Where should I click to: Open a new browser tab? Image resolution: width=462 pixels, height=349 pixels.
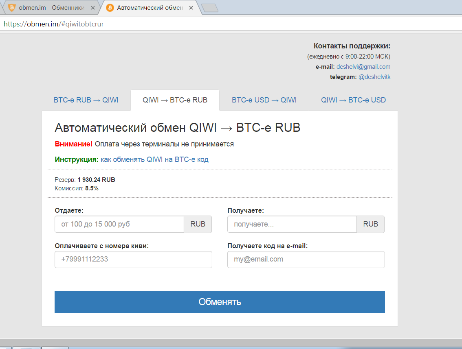[209, 8]
